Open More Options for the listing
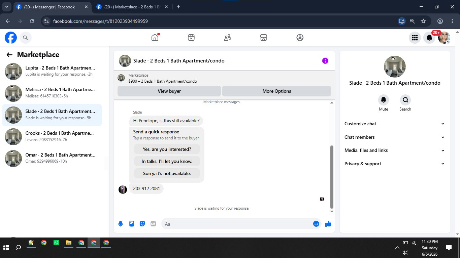 coord(276,91)
